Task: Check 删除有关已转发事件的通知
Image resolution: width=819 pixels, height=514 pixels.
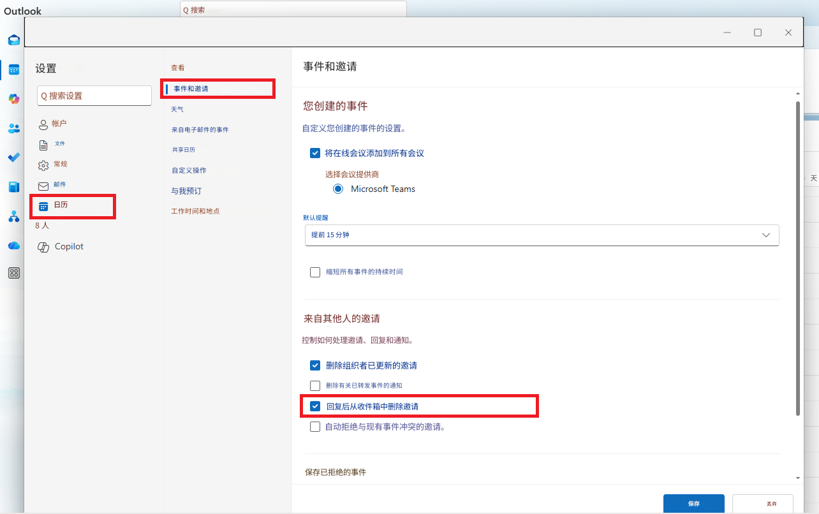Action: [x=315, y=386]
